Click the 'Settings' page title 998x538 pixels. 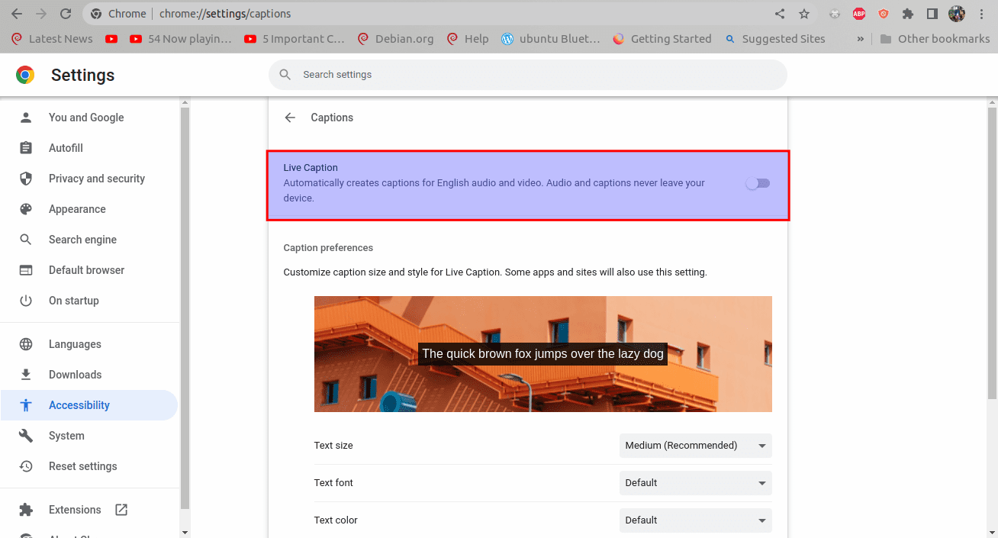tap(83, 75)
